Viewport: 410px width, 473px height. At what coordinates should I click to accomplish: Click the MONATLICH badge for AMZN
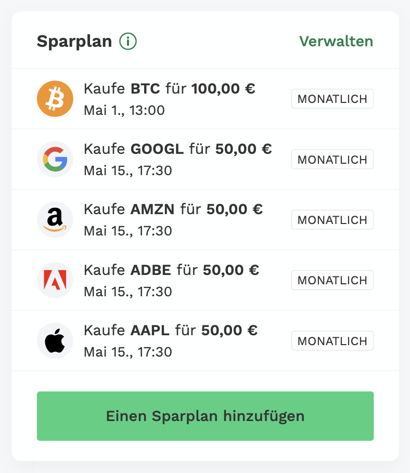point(332,220)
